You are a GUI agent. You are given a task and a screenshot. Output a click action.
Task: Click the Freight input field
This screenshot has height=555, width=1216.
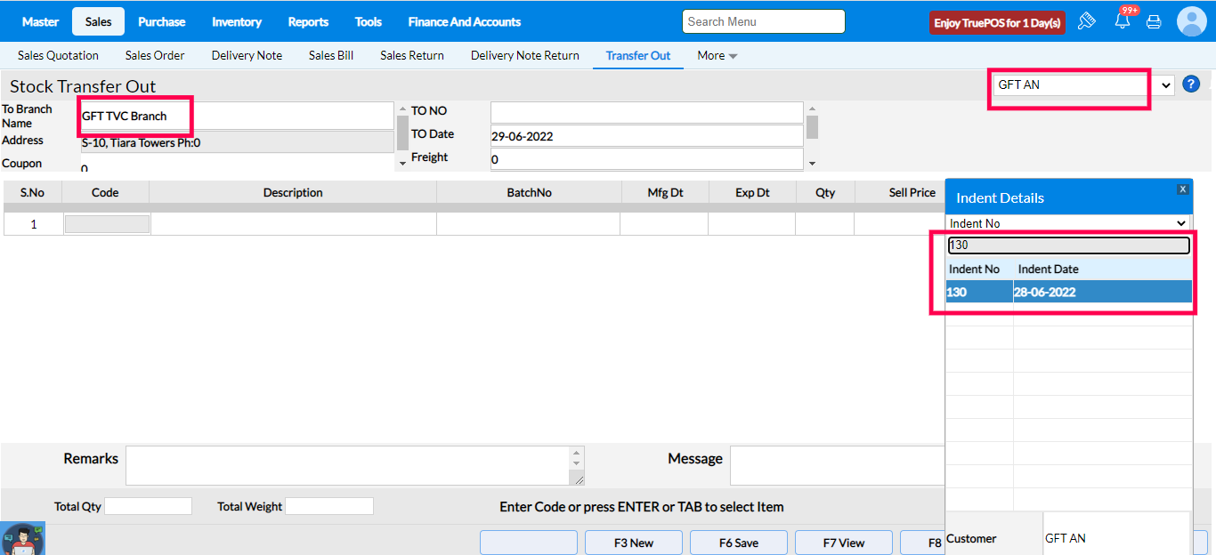tap(646, 159)
